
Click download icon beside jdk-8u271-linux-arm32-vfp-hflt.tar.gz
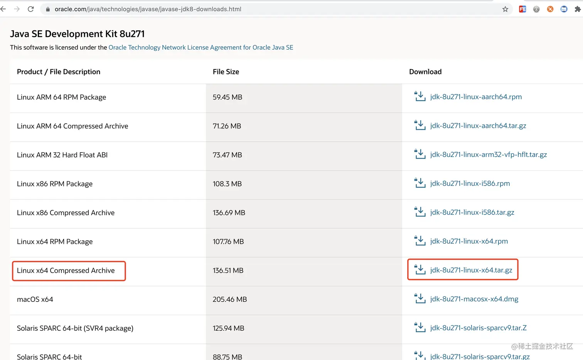click(420, 154)
